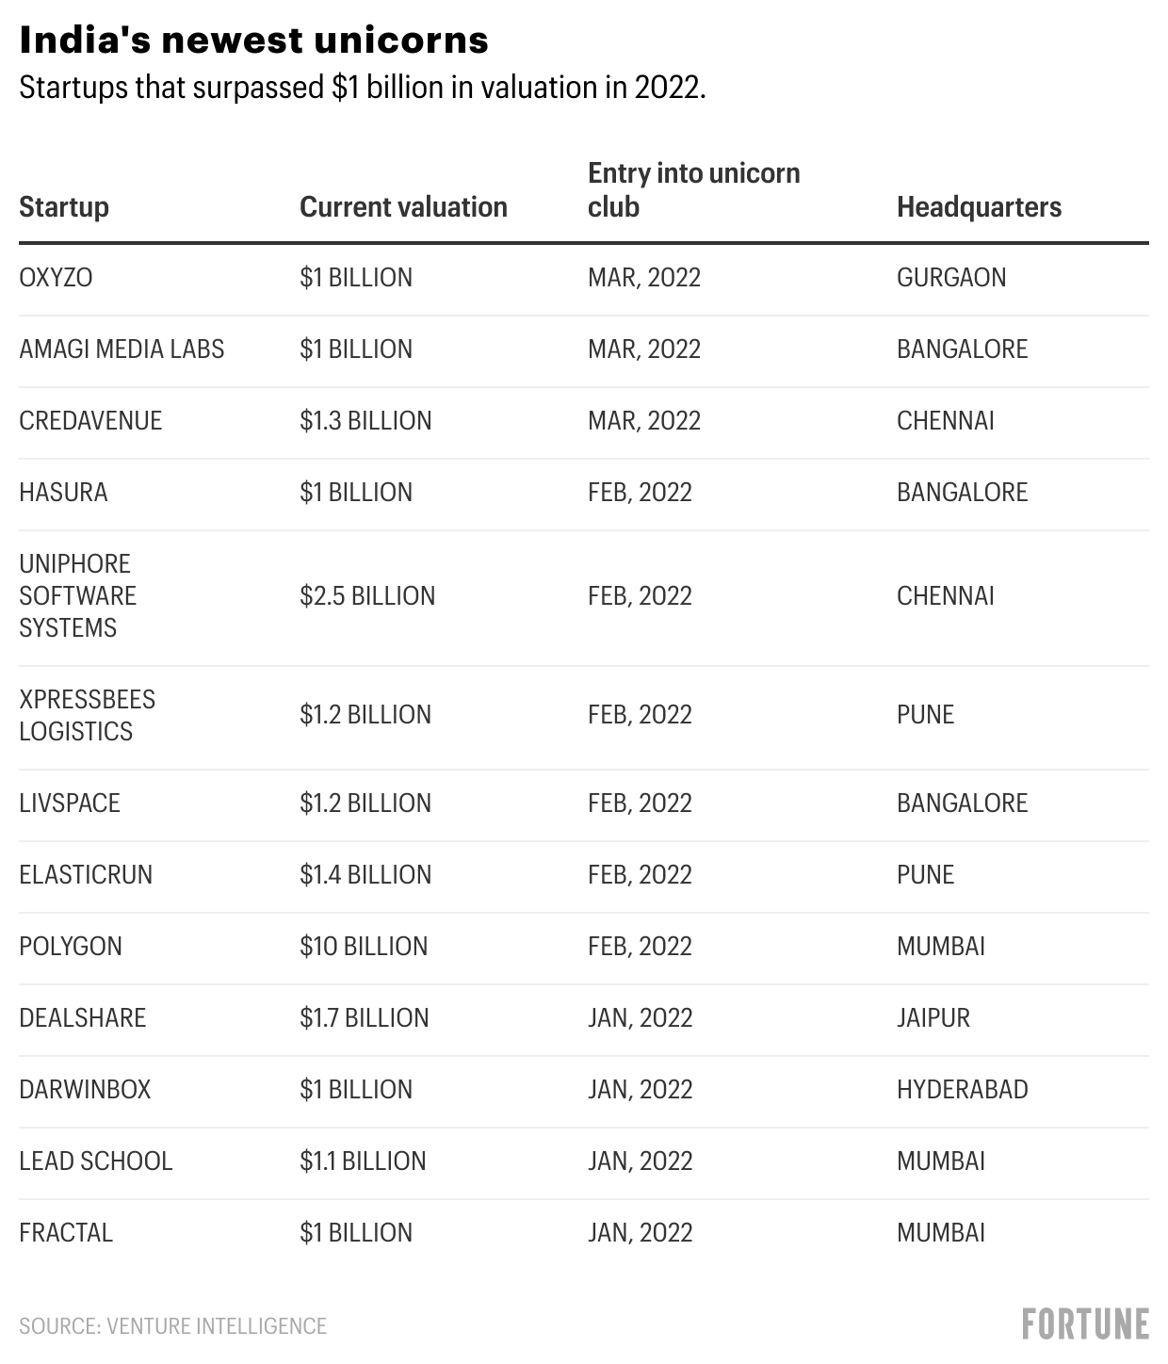1168x1364 pixels.
Task: Select Polygon's $10 billion valuation
Action: pyautogui.click(x=364, y=947)
